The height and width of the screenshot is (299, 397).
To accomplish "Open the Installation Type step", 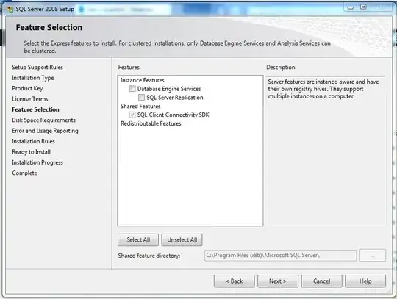I will click(x=33, y=78).
